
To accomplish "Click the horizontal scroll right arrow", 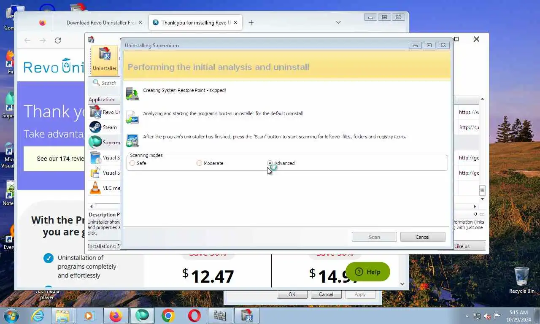I will pyautogui.click(x=475, y=206).
